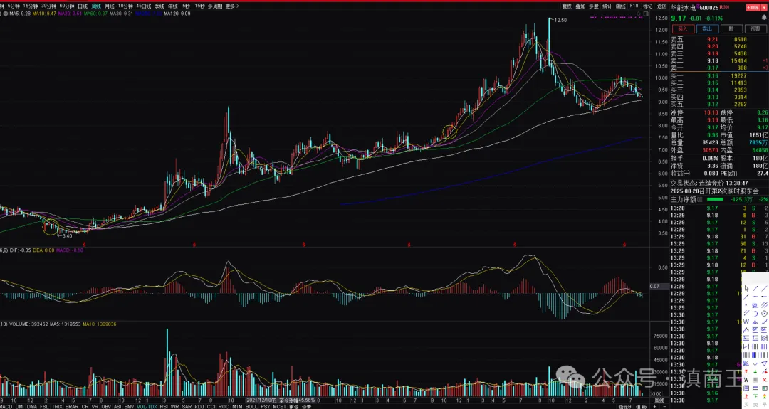Select the CCI indicator tab

pyautogui.click(x=211, y=407)
